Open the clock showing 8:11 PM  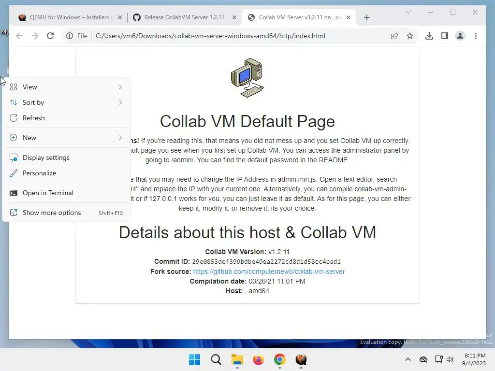(475, 359)
